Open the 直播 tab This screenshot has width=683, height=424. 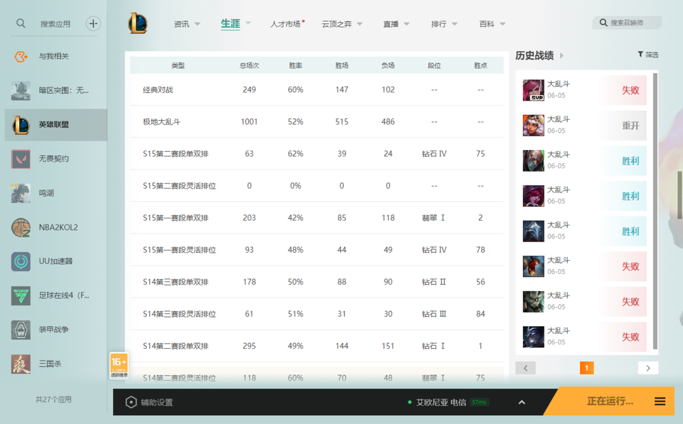391,24
